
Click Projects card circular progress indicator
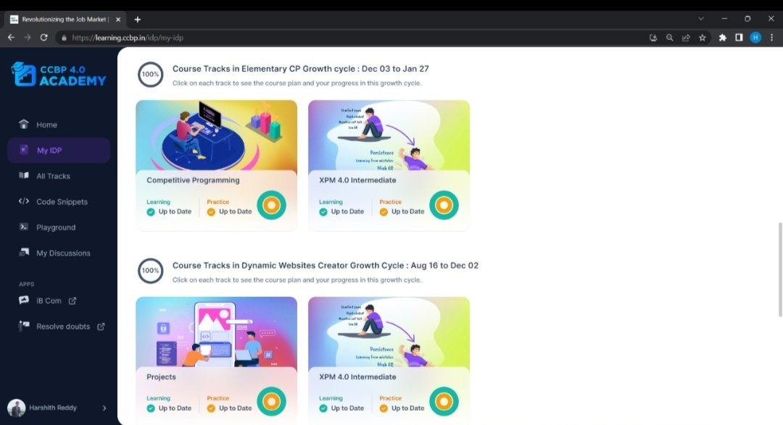pos(272,402)
